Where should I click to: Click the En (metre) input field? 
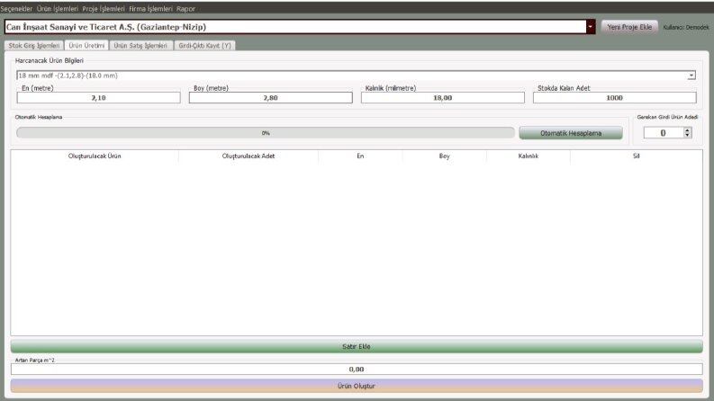(98, 98)
